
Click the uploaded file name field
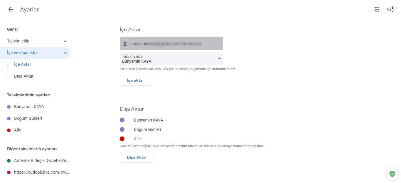click(x=171, y=43)
